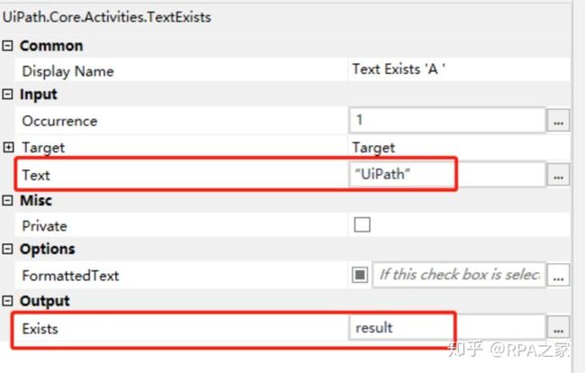Open ellipsis editor for FormattedText option
585x373 pixels.
[558, 276]
